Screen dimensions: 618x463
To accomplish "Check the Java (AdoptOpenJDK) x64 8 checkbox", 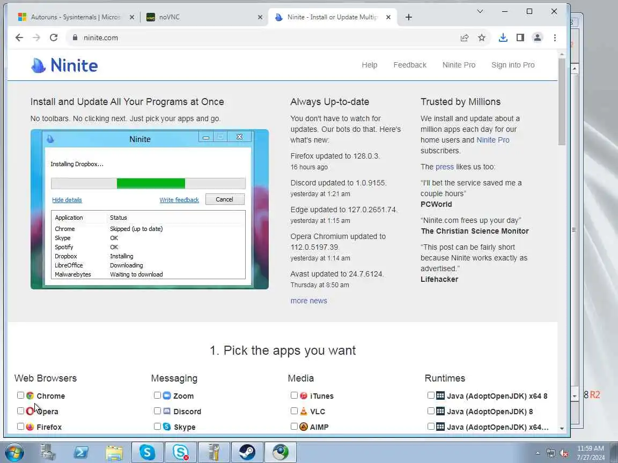I will click(x=431, y=395).
